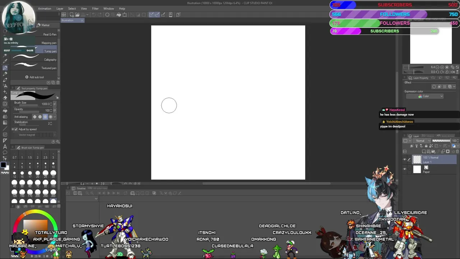Expand Layer Property effect options arrow

454,86
